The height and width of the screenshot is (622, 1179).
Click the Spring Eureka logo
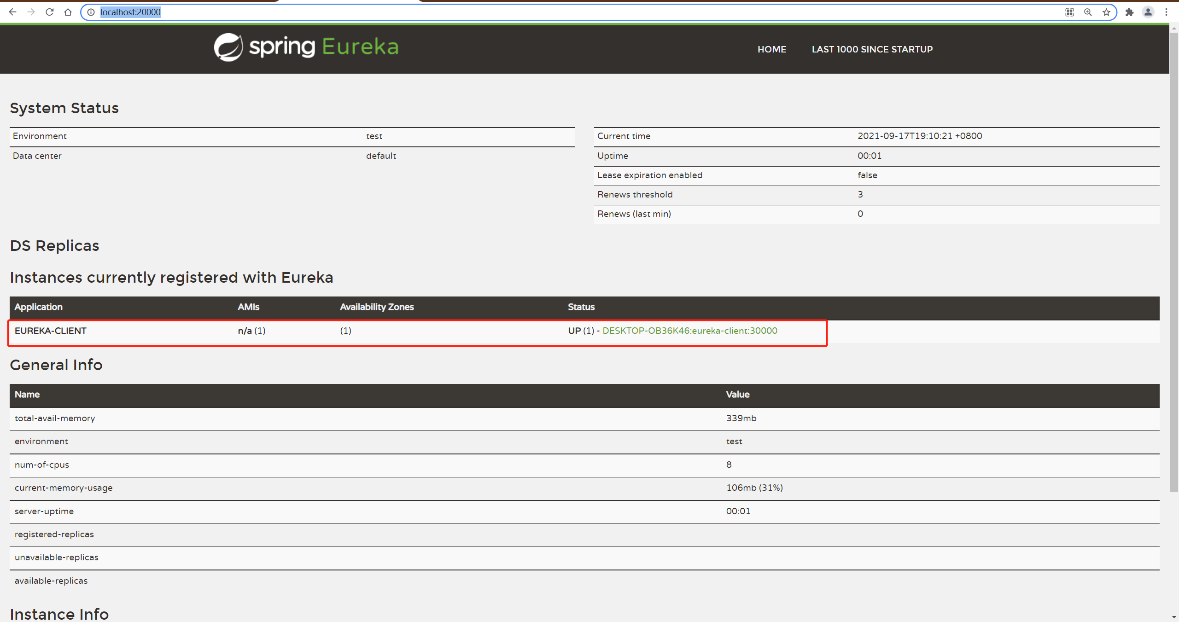(306, 47)
